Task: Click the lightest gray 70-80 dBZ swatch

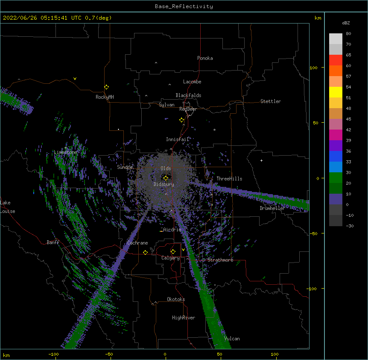Action: (x=336, y=39)
